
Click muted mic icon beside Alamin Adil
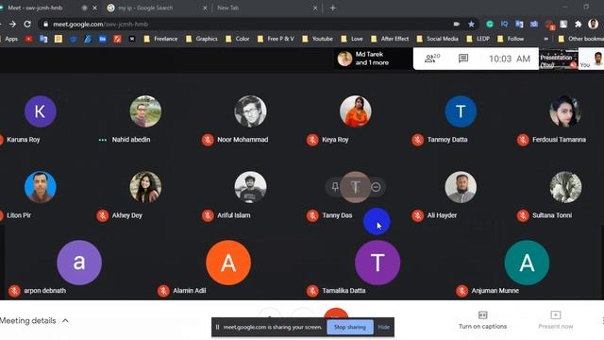(163, 291)
